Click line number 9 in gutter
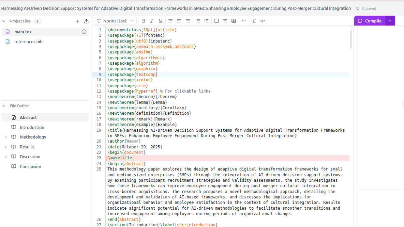This screenshot has width=404, height=227. 100,74
